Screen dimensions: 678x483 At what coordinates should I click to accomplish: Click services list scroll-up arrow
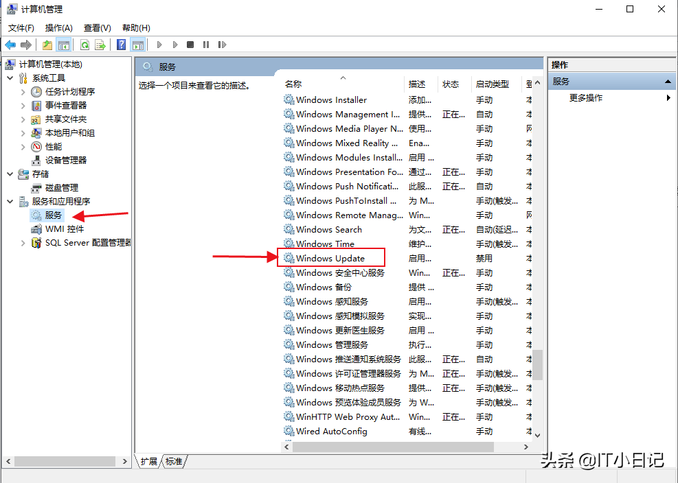537,82
